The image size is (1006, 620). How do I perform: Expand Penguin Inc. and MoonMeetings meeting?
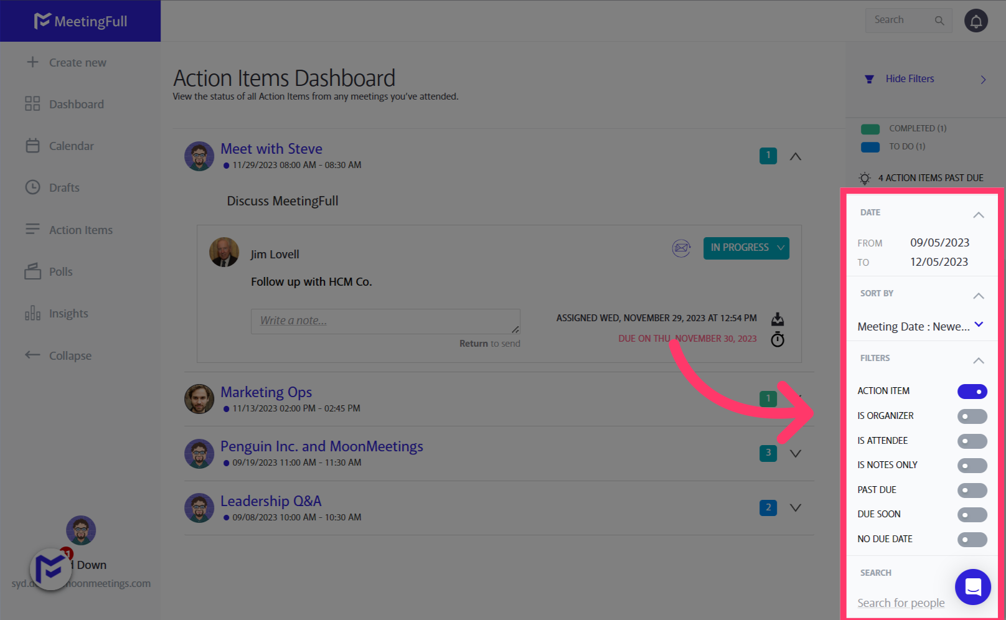(x=795, y=454)
